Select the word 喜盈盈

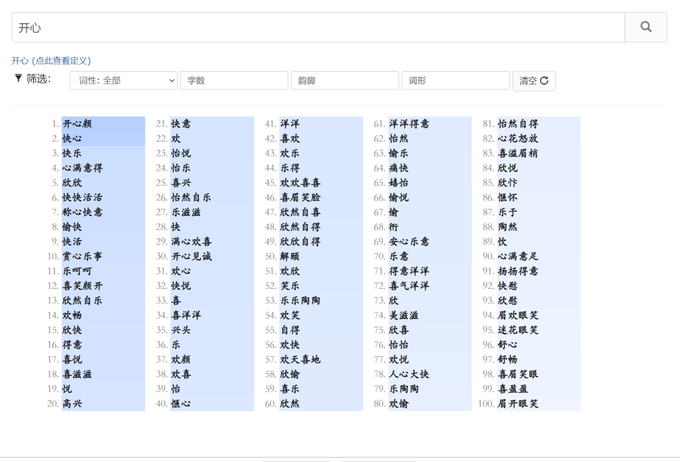(x=513, y=389)
